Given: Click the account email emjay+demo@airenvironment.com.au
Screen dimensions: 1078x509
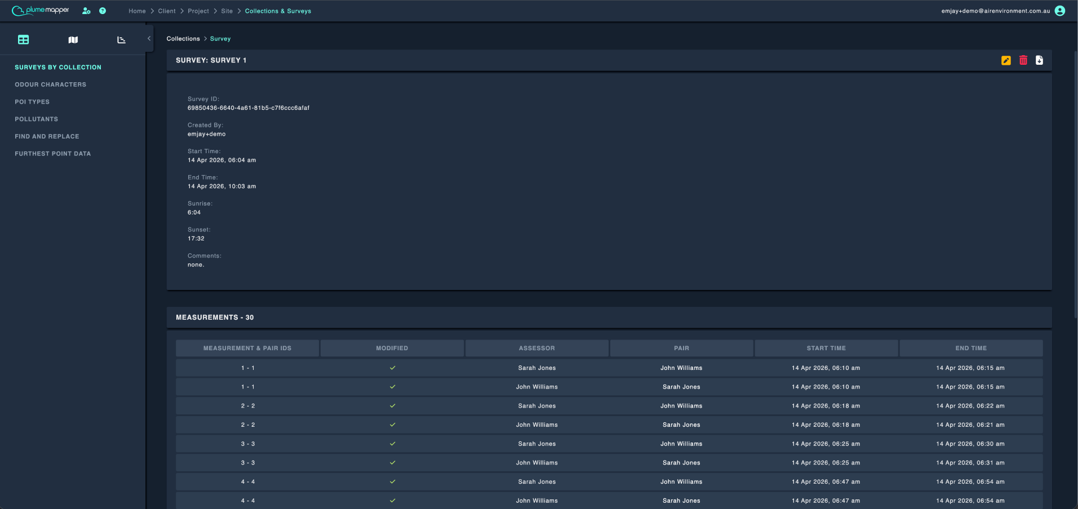Looking at the screenshot, I should pyautogui.click(x=996, y=11).
